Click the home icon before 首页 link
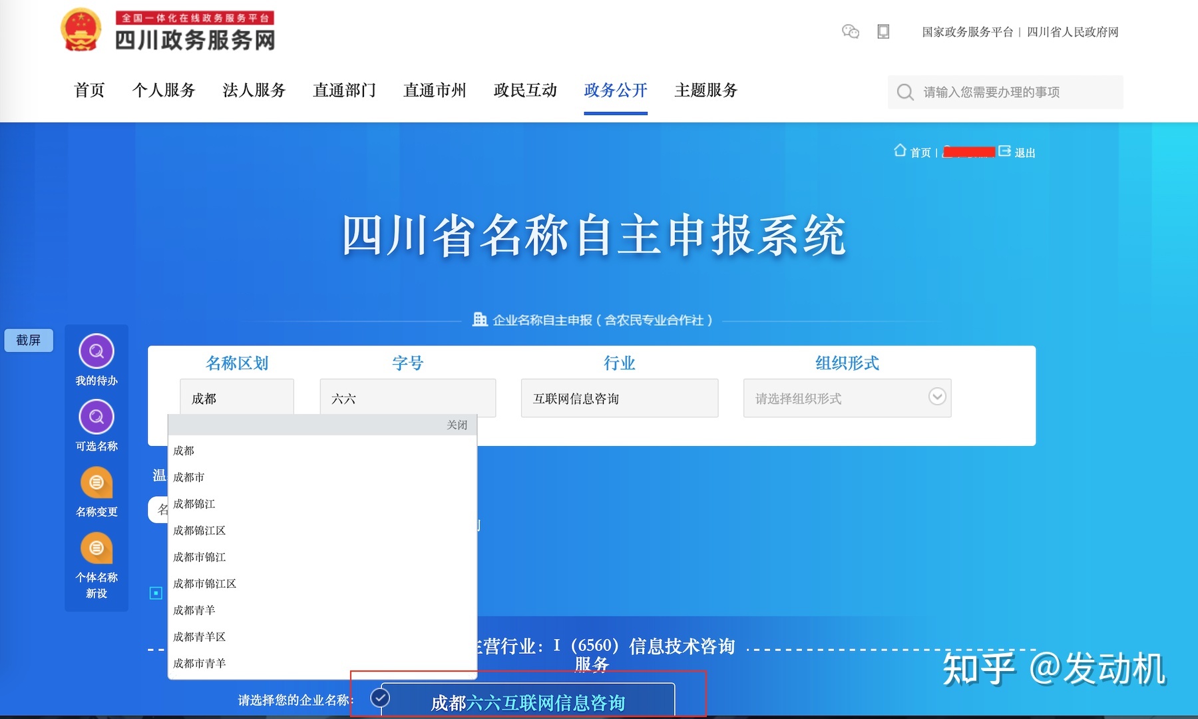1198x719 pixels. pyautogui.click(x=900, y=151)
